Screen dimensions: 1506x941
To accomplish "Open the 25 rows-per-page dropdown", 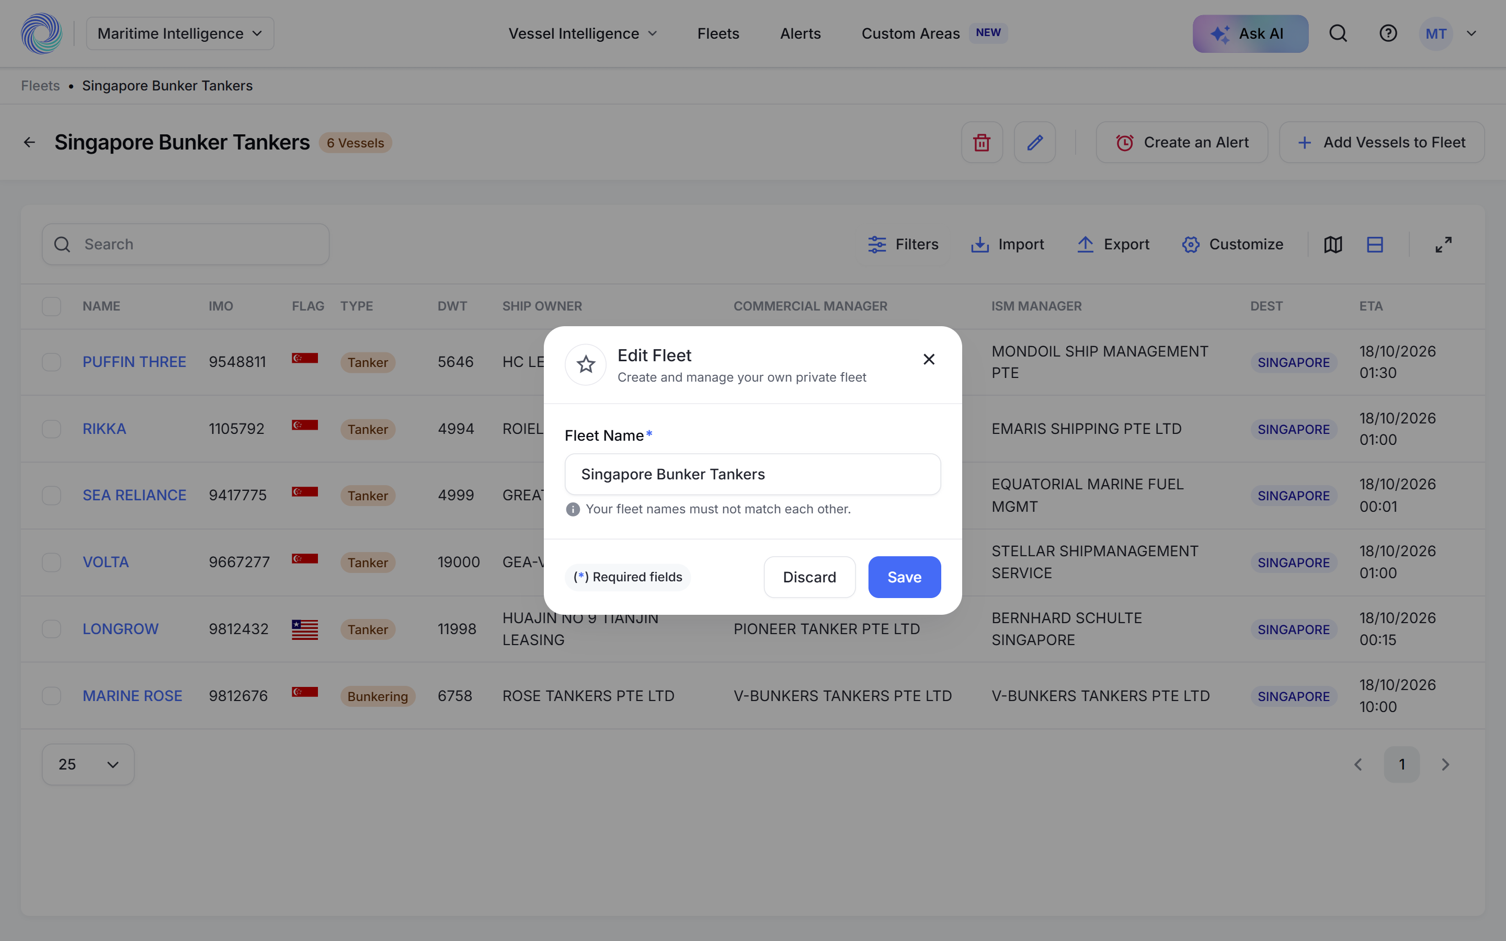I will point(88,764).
